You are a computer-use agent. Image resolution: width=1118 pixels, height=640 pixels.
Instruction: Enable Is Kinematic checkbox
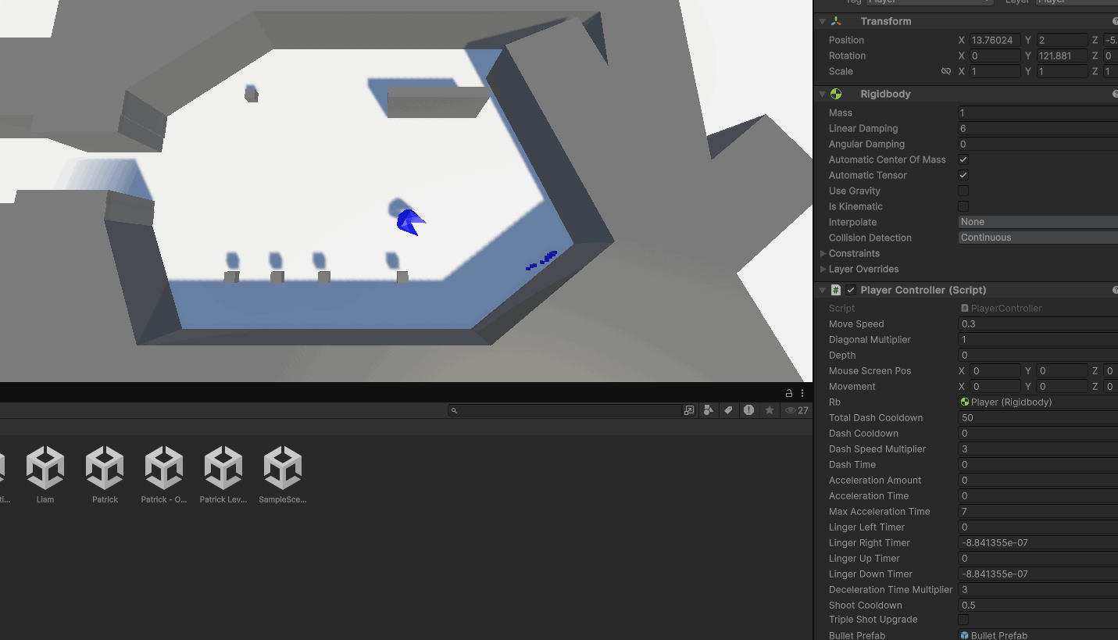963,206
